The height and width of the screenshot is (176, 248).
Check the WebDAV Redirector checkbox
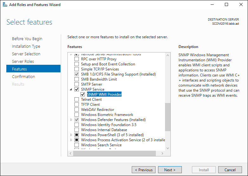[x=77, y=110]
